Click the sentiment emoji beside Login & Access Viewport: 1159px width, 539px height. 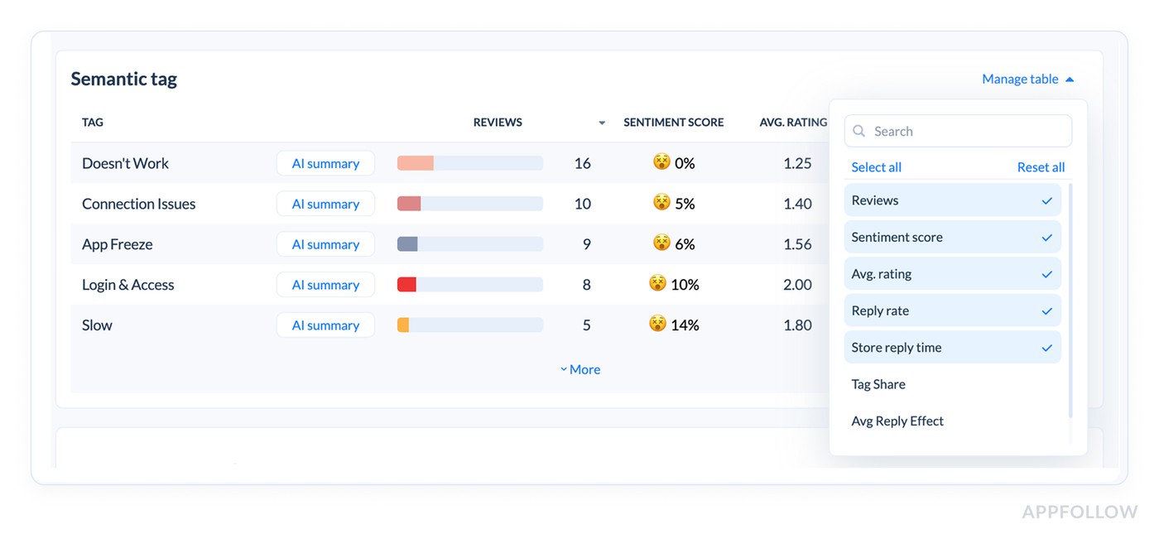[656, 284]
